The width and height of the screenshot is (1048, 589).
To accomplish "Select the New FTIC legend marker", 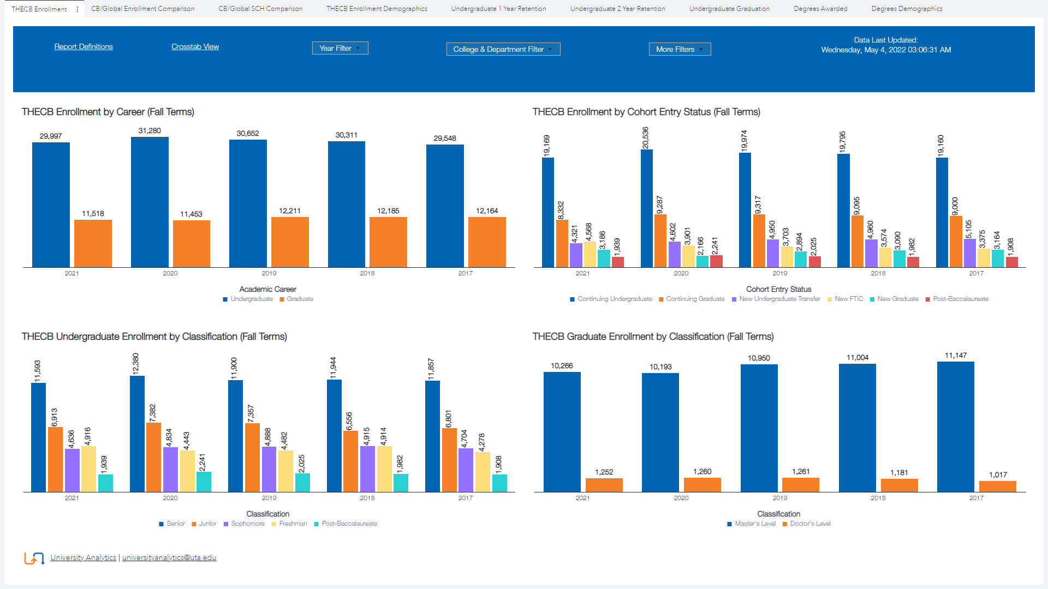I will pyautogui.click(x=830, y=299).
